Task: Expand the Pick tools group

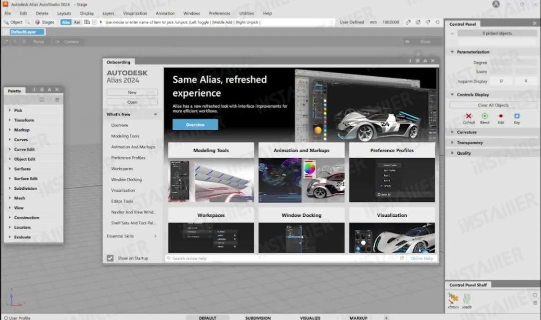Action: pyautogui.click(x=10, y=110)
